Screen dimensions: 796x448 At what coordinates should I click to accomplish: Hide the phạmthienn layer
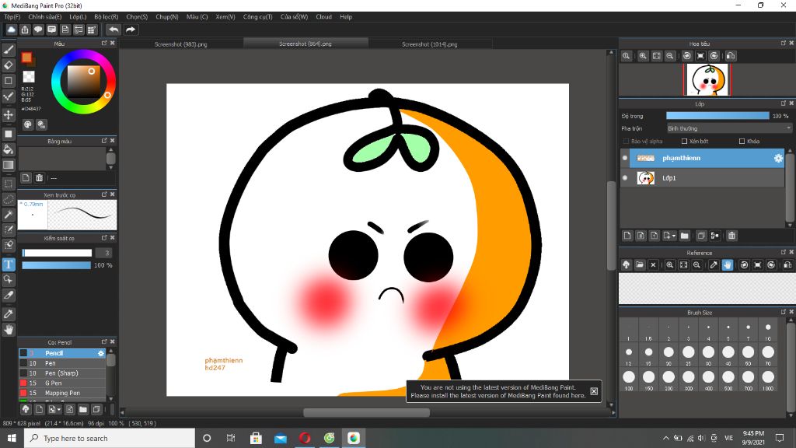coord(625,158)
